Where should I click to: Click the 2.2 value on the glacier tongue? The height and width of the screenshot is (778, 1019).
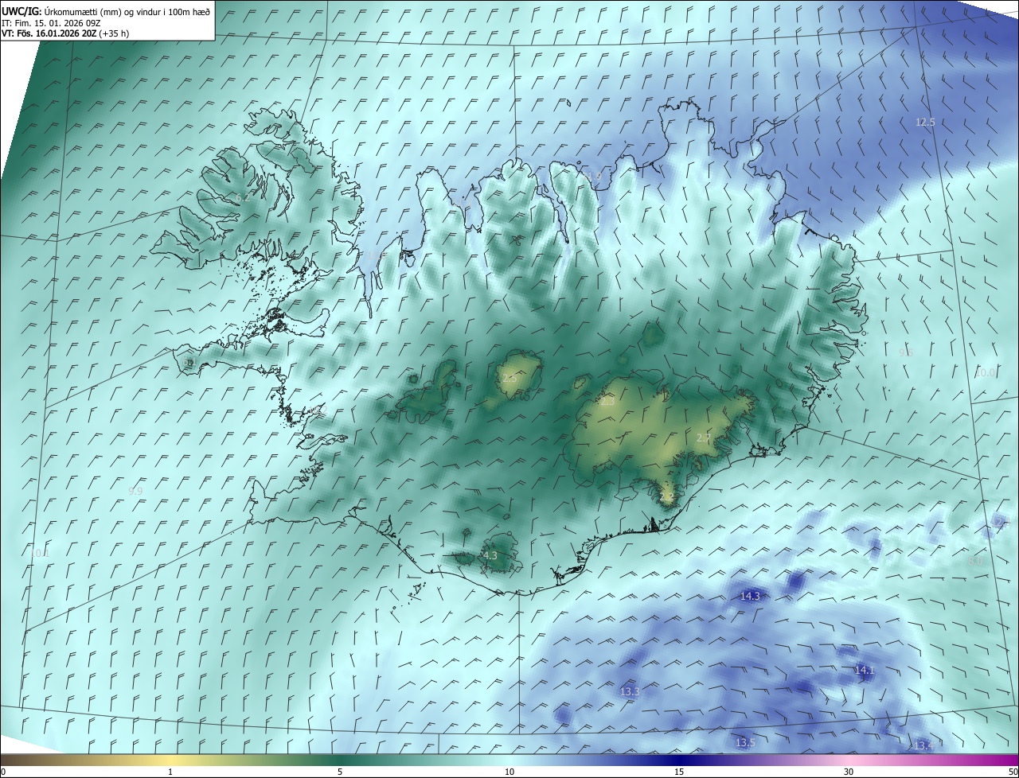tap(667, 497)
